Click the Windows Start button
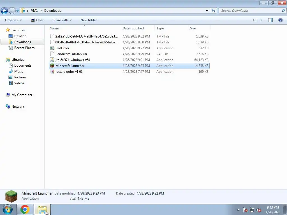The image size is (287, 215). [x=7, y=209]
